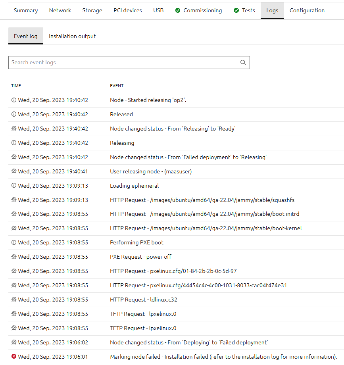The height and width of the screenshot is (365, 344).
Task: Click the search magnifier icon in event logs
Action: [x=243, y=62]
